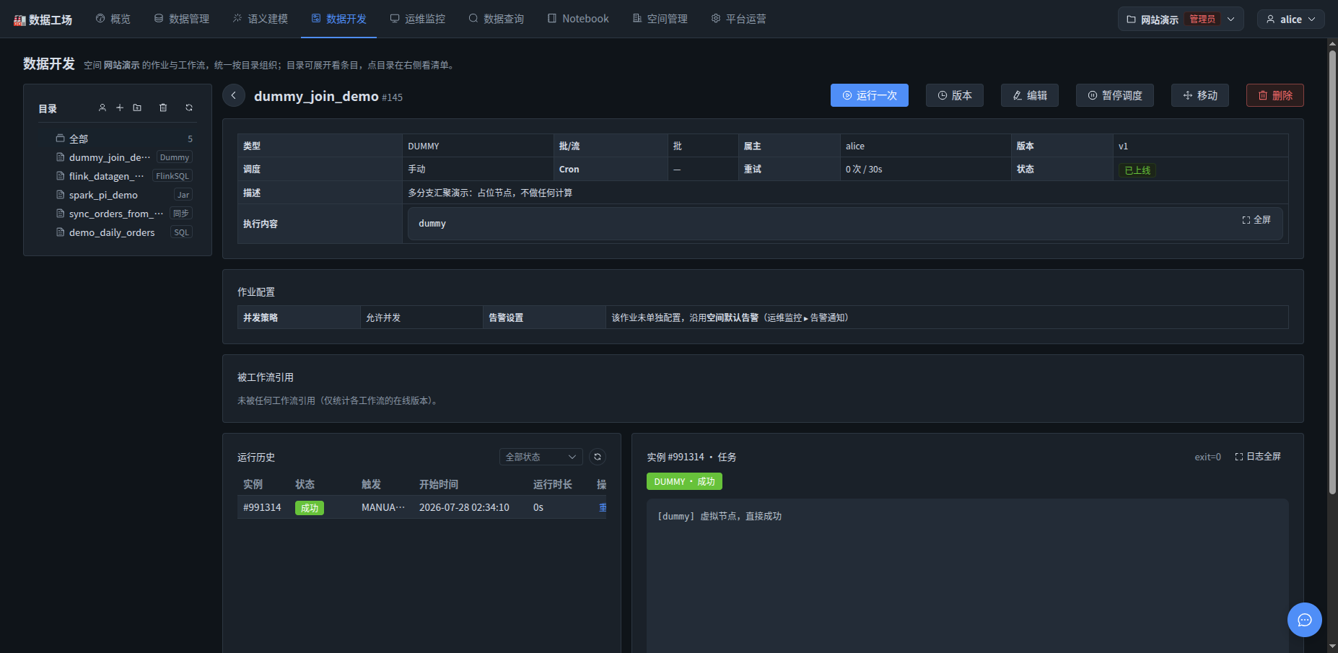Go to 数据查询 tab
1338x653 pixels.
pos(497,19)
